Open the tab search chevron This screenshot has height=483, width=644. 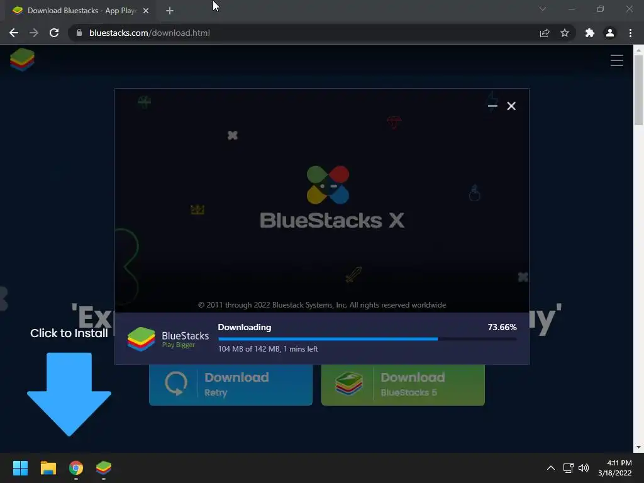coord(543,9)
